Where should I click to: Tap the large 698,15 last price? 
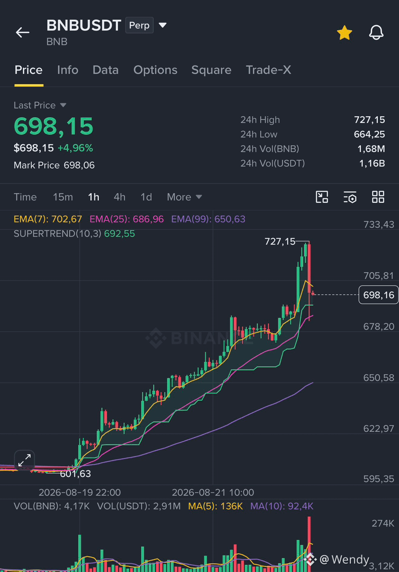tap(53, 126)
